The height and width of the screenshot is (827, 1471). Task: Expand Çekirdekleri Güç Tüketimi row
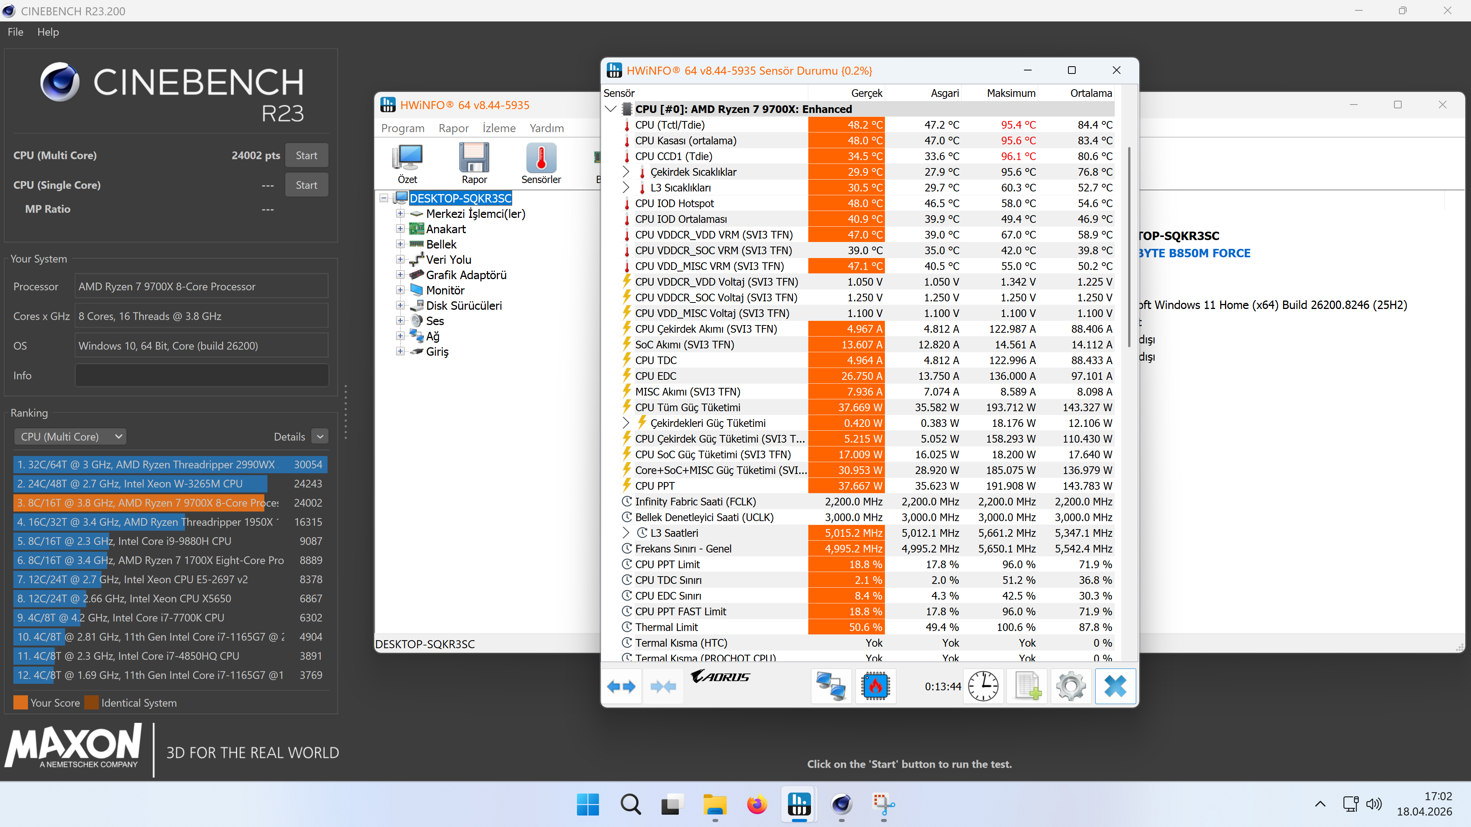(626, 423)
